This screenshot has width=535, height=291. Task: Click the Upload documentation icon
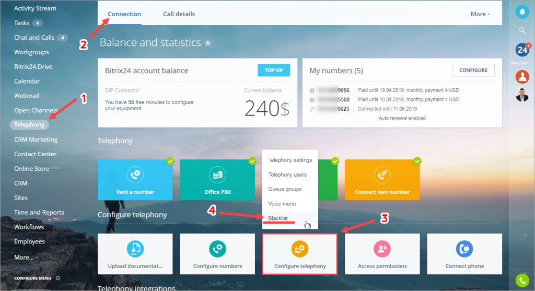[135, 249]
